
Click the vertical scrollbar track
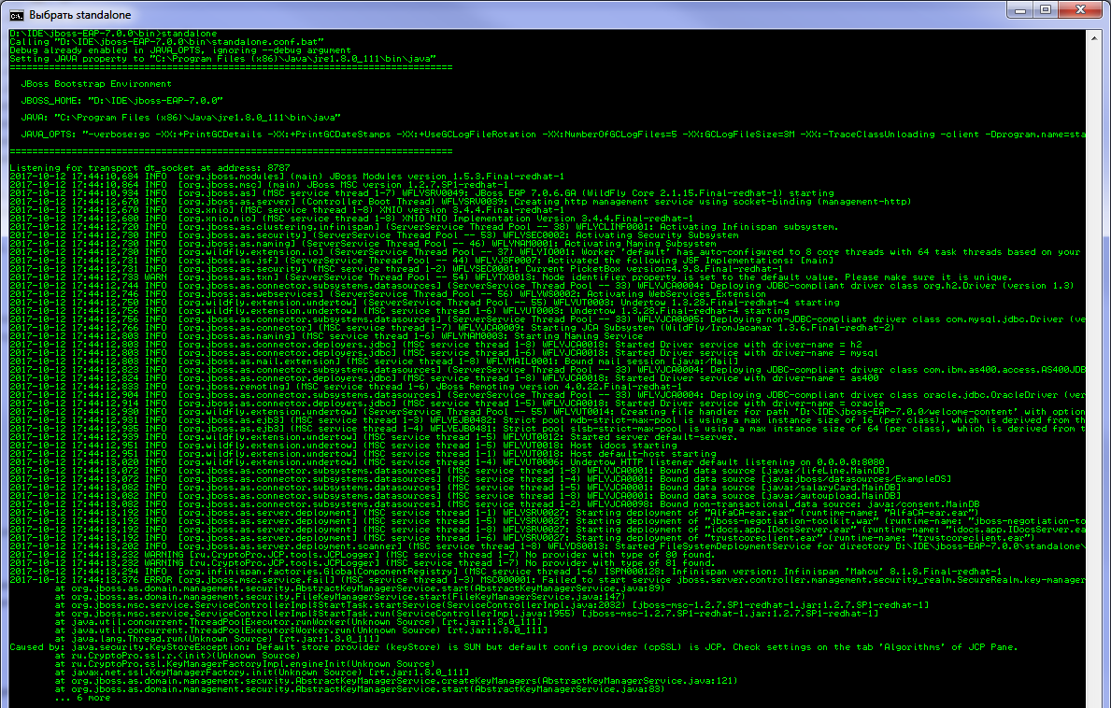coord(1094,375)
